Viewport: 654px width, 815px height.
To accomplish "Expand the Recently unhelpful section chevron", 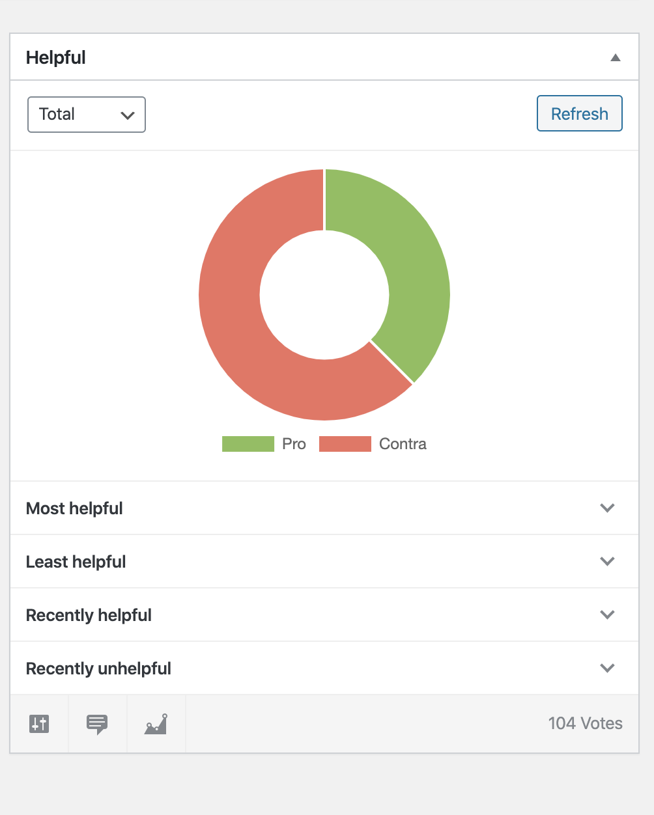I will (607, 668).
